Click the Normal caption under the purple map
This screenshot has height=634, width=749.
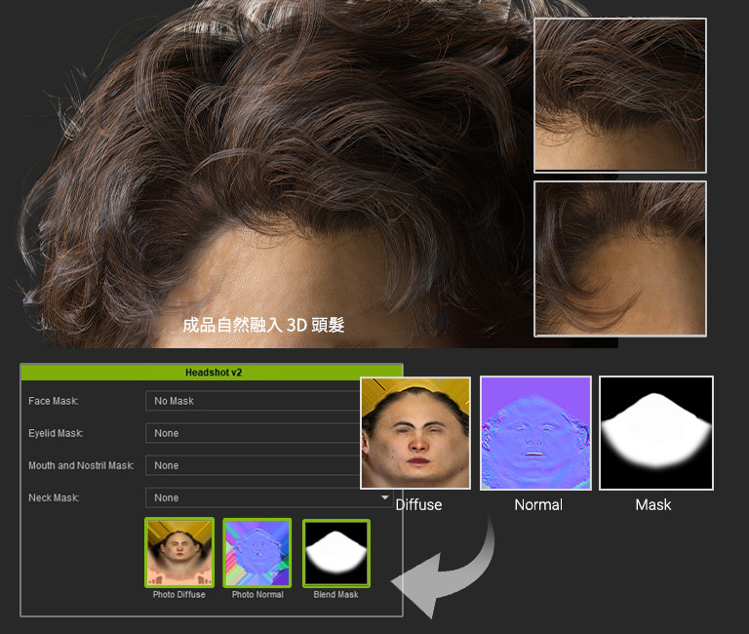tap(538, 504)
